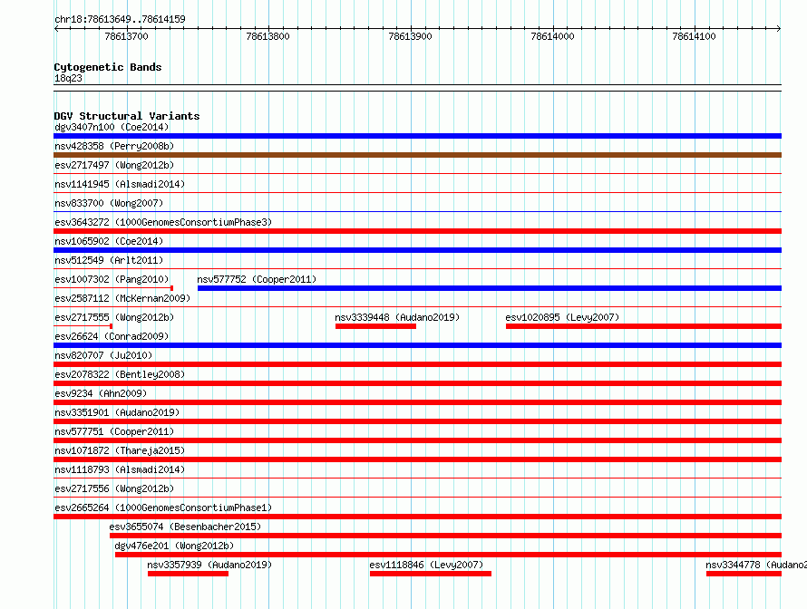Click the nsv3351901 (Audano2019) label
807x609 pixels.
(117, 412)
